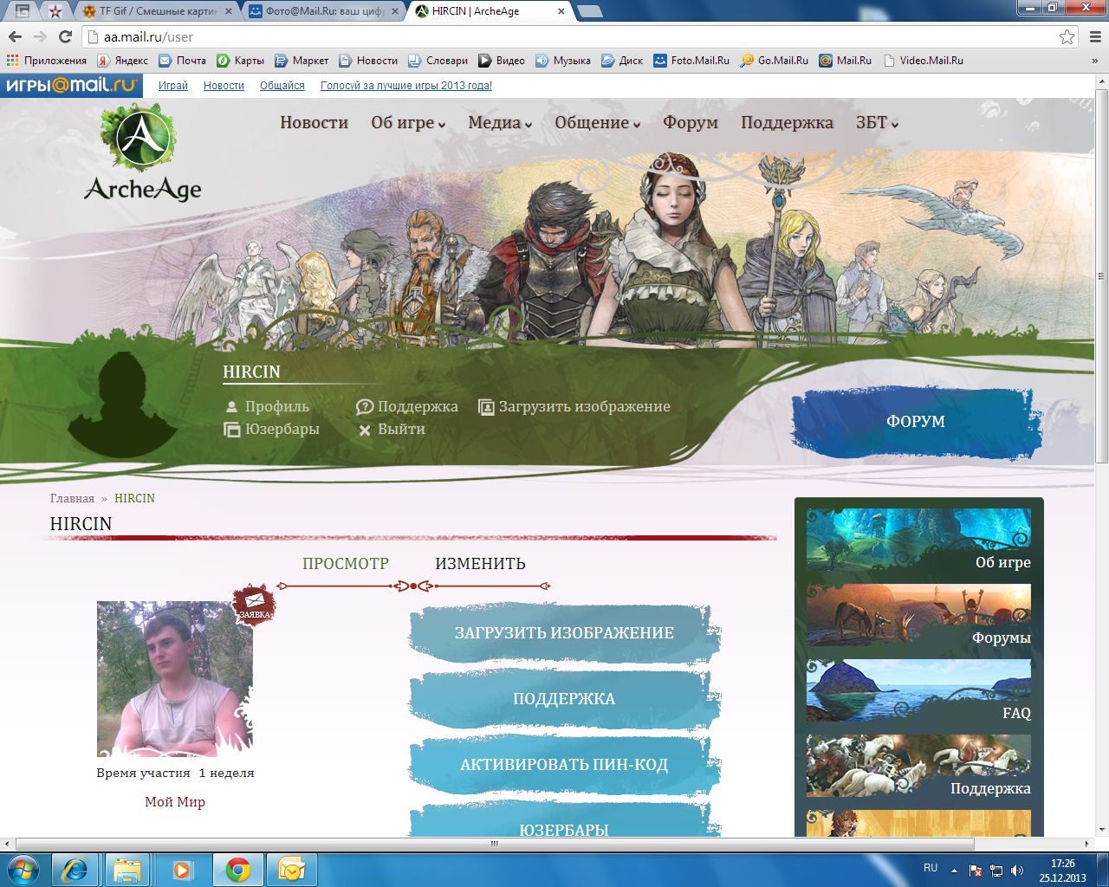Screen dimensions: 1109x887
Task: Switch to TF Gif browser tab
Action: pos(157,12)
